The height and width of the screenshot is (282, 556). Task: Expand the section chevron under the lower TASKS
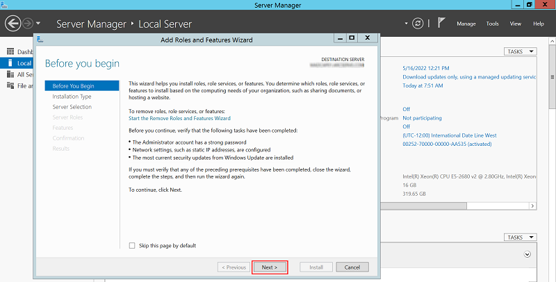tap(528, 254)
